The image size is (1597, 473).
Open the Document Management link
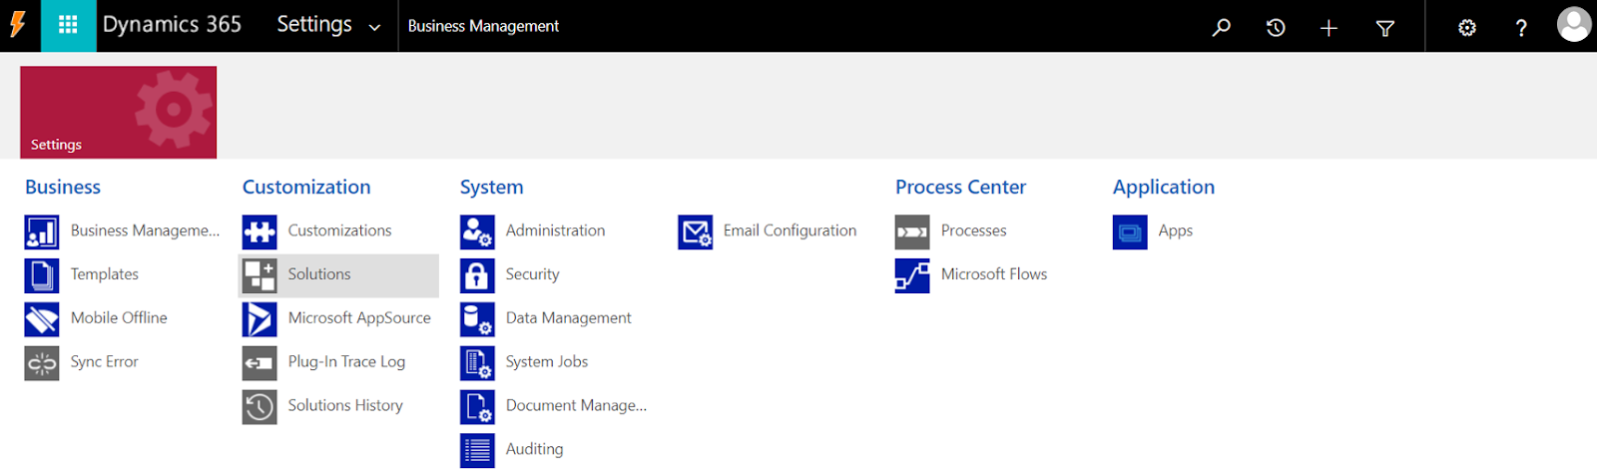[x=576, y=405]
